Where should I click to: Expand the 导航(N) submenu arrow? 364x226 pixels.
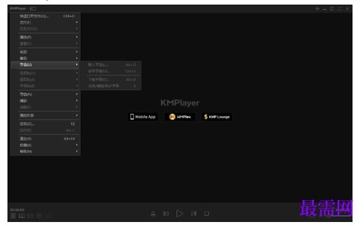(77, 94)
